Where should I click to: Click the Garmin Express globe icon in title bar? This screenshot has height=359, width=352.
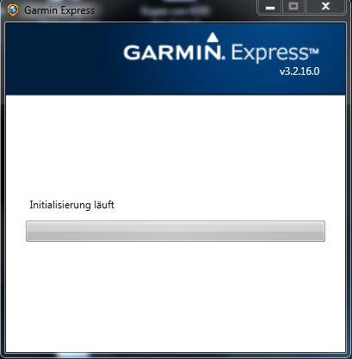click(x=13, y=10)
